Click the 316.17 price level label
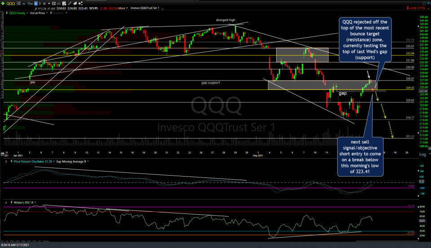 tap(410, 118)
